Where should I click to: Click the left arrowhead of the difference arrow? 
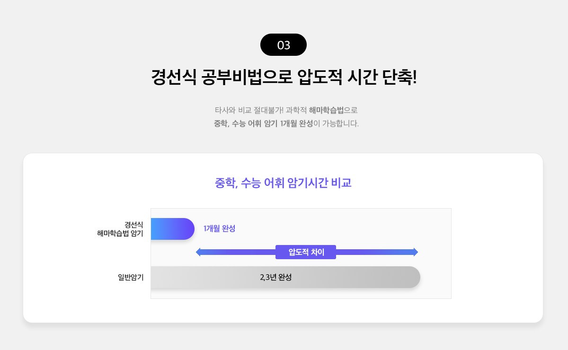pyautogui.click(x=198, y=252)
